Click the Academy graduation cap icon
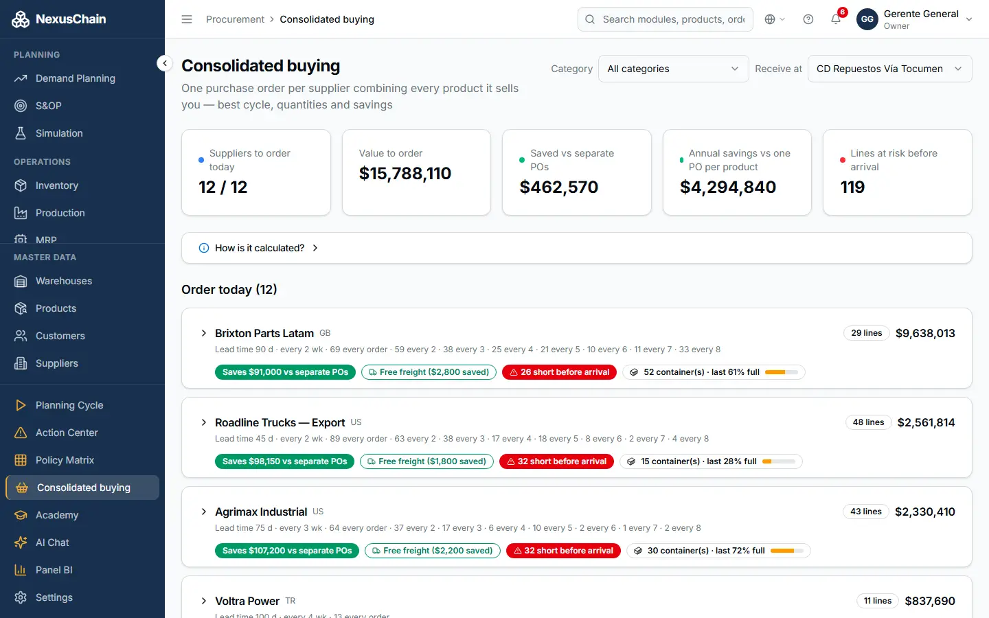 [21, 515]
